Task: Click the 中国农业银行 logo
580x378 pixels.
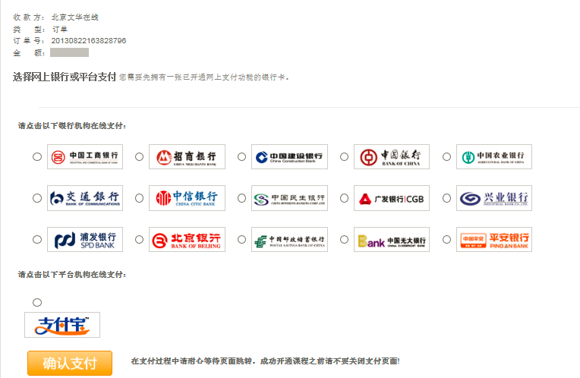Action: pyautogui.click(x=494, y=157)
